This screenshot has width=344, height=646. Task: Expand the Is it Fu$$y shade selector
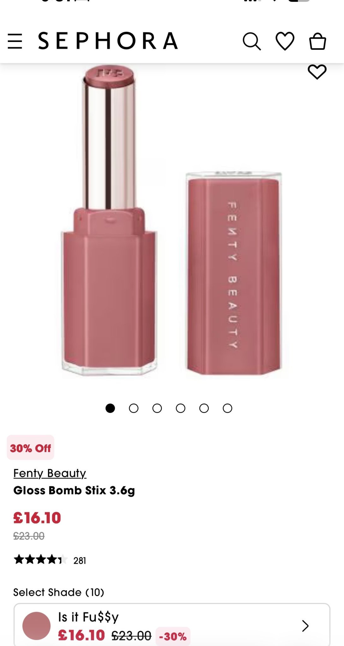(172, 625)
